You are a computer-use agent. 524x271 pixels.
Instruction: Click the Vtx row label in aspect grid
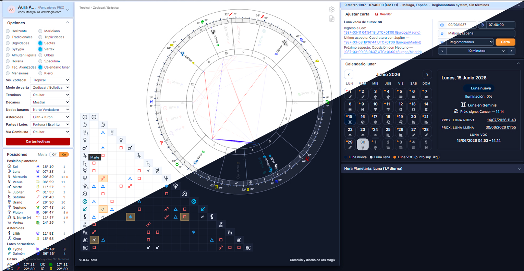click(85, 233)
